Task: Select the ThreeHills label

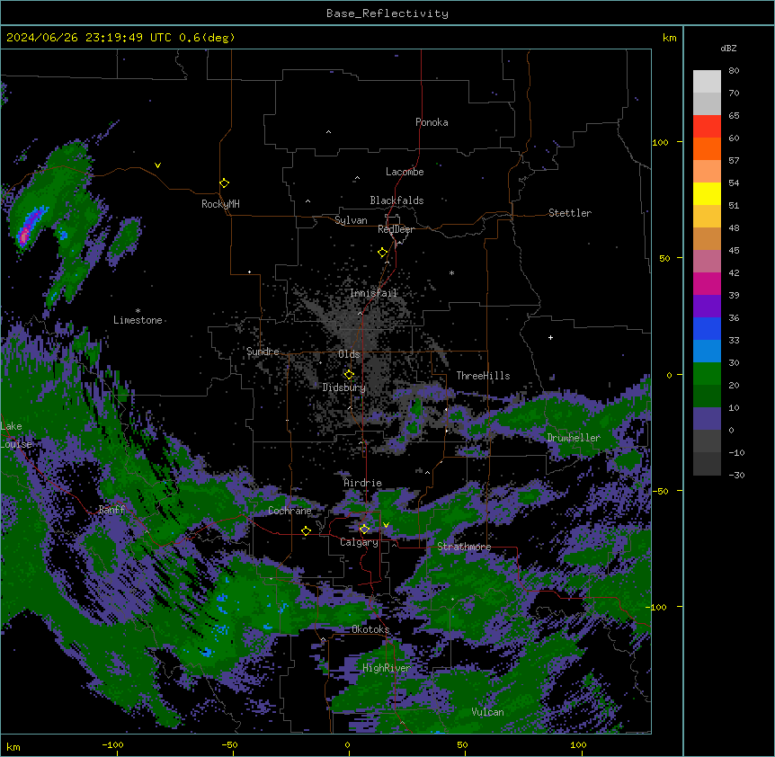Action: click(483, 376)
